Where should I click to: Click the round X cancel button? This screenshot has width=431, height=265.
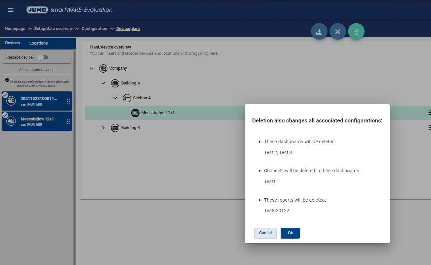click(x=337, y=32)
